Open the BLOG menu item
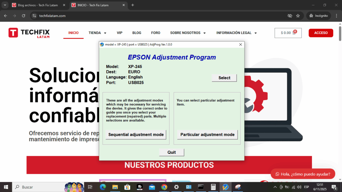Screen dimensions: 342x192 (137, 33)
